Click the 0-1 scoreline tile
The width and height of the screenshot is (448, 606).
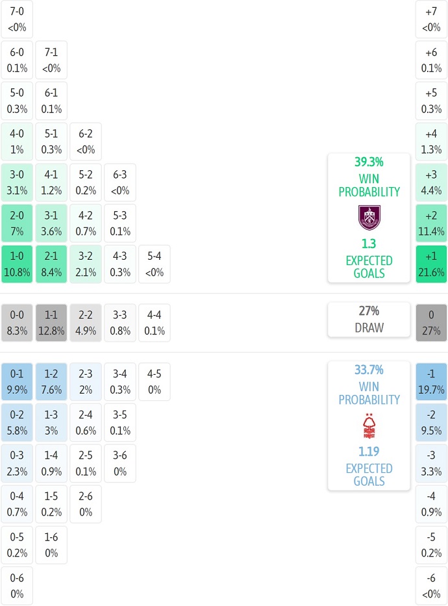[18, 382]
